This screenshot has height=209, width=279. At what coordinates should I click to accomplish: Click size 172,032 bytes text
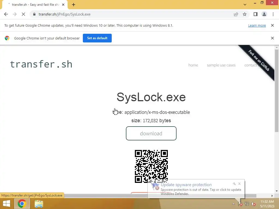click(x=151, y=121)
